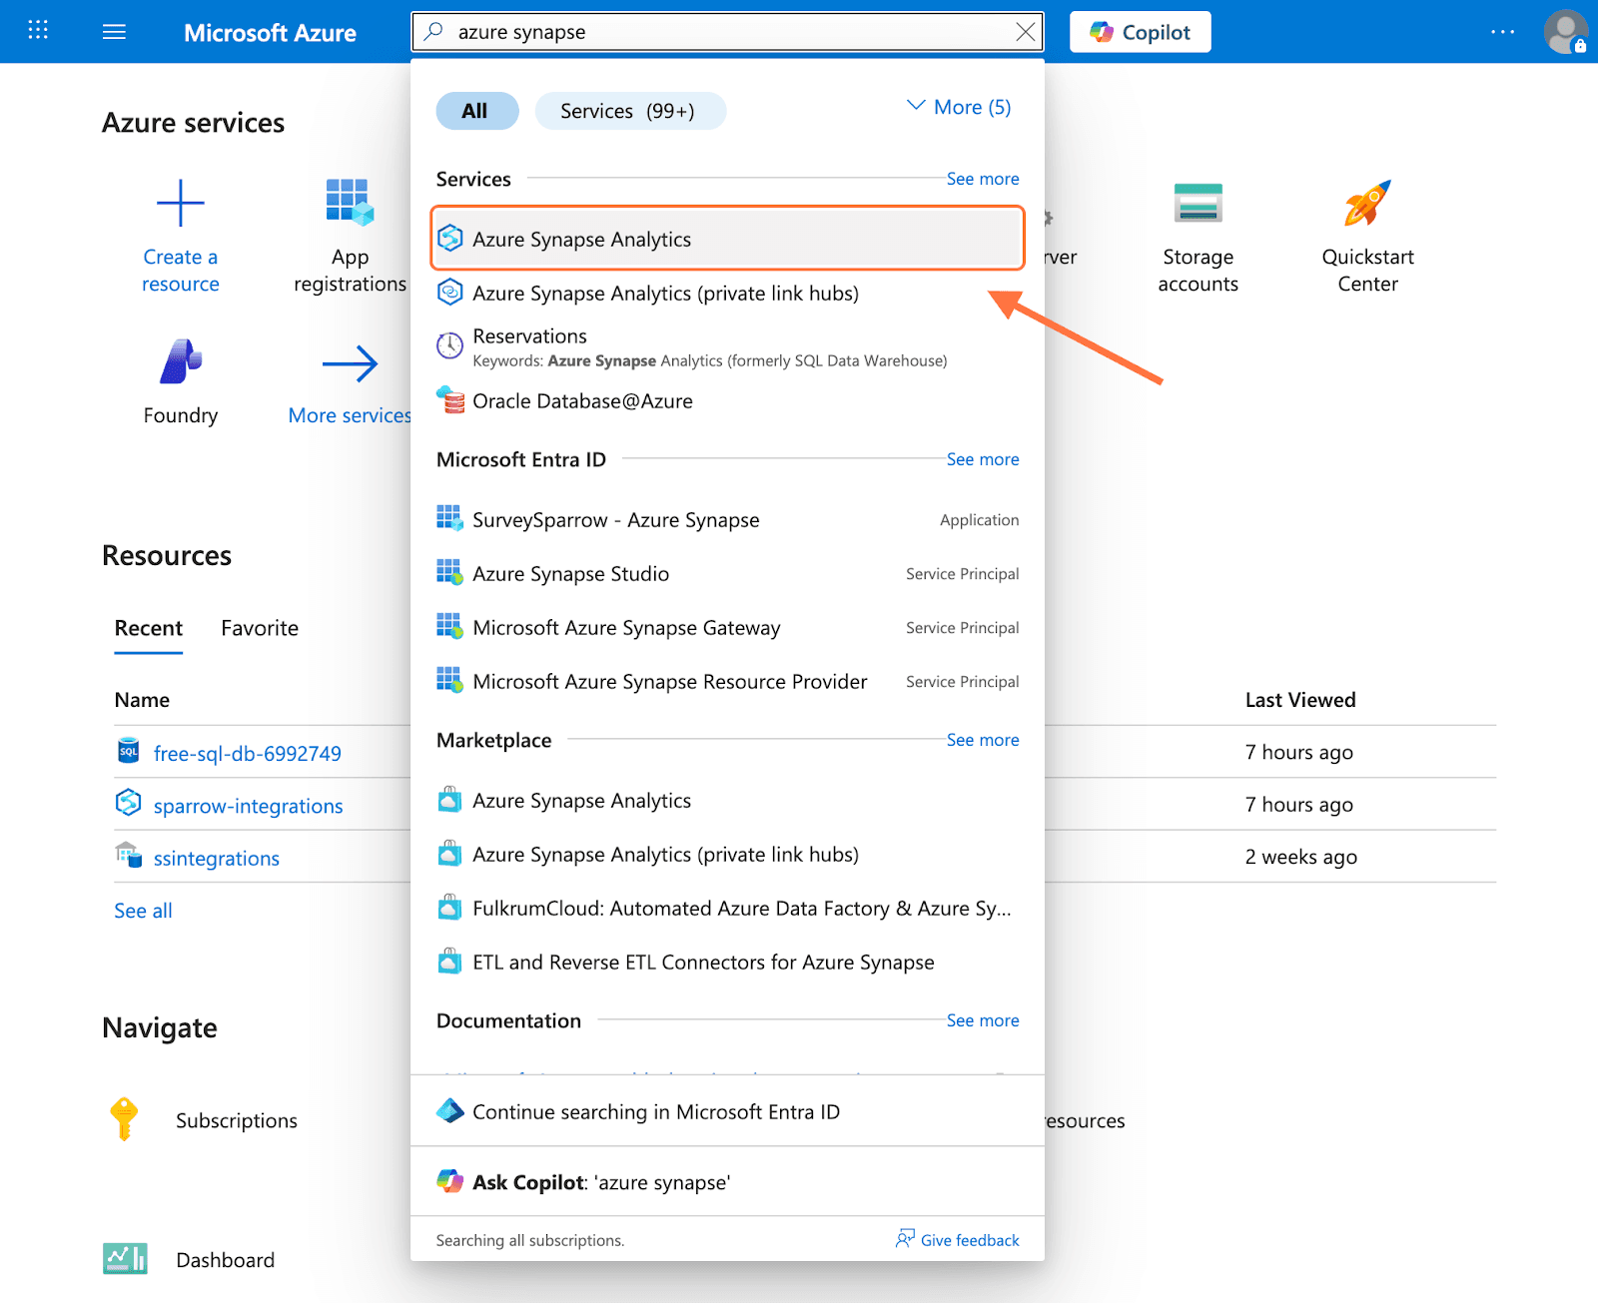This screenshot has width=1598, height=1303.
Task: Open the Foundry service icon
Action: click(181, 361)
